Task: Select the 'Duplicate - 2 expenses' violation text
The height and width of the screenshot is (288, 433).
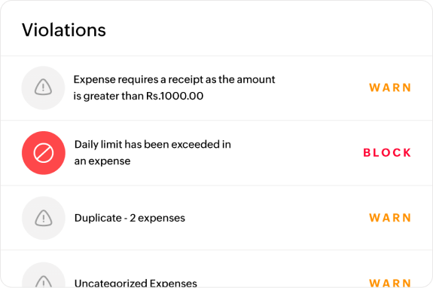Action: (130, 218)
